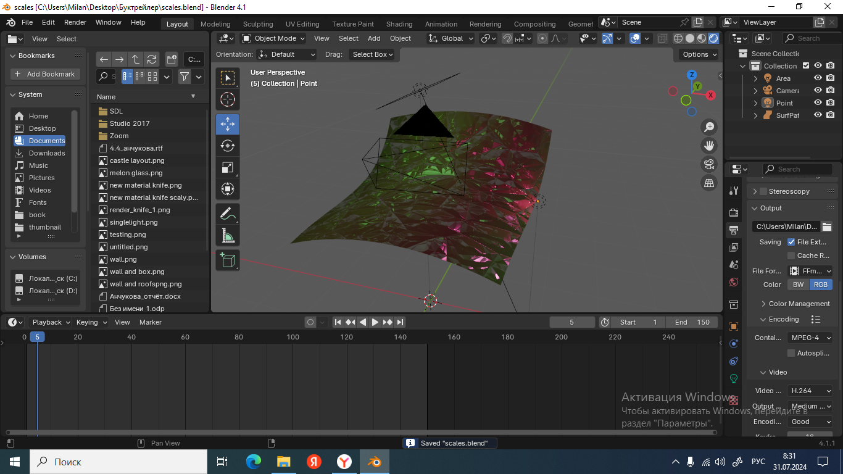The image size is (843, 474).
Task: Hide the Area light in outliner
Action: (x=818, y=78)
